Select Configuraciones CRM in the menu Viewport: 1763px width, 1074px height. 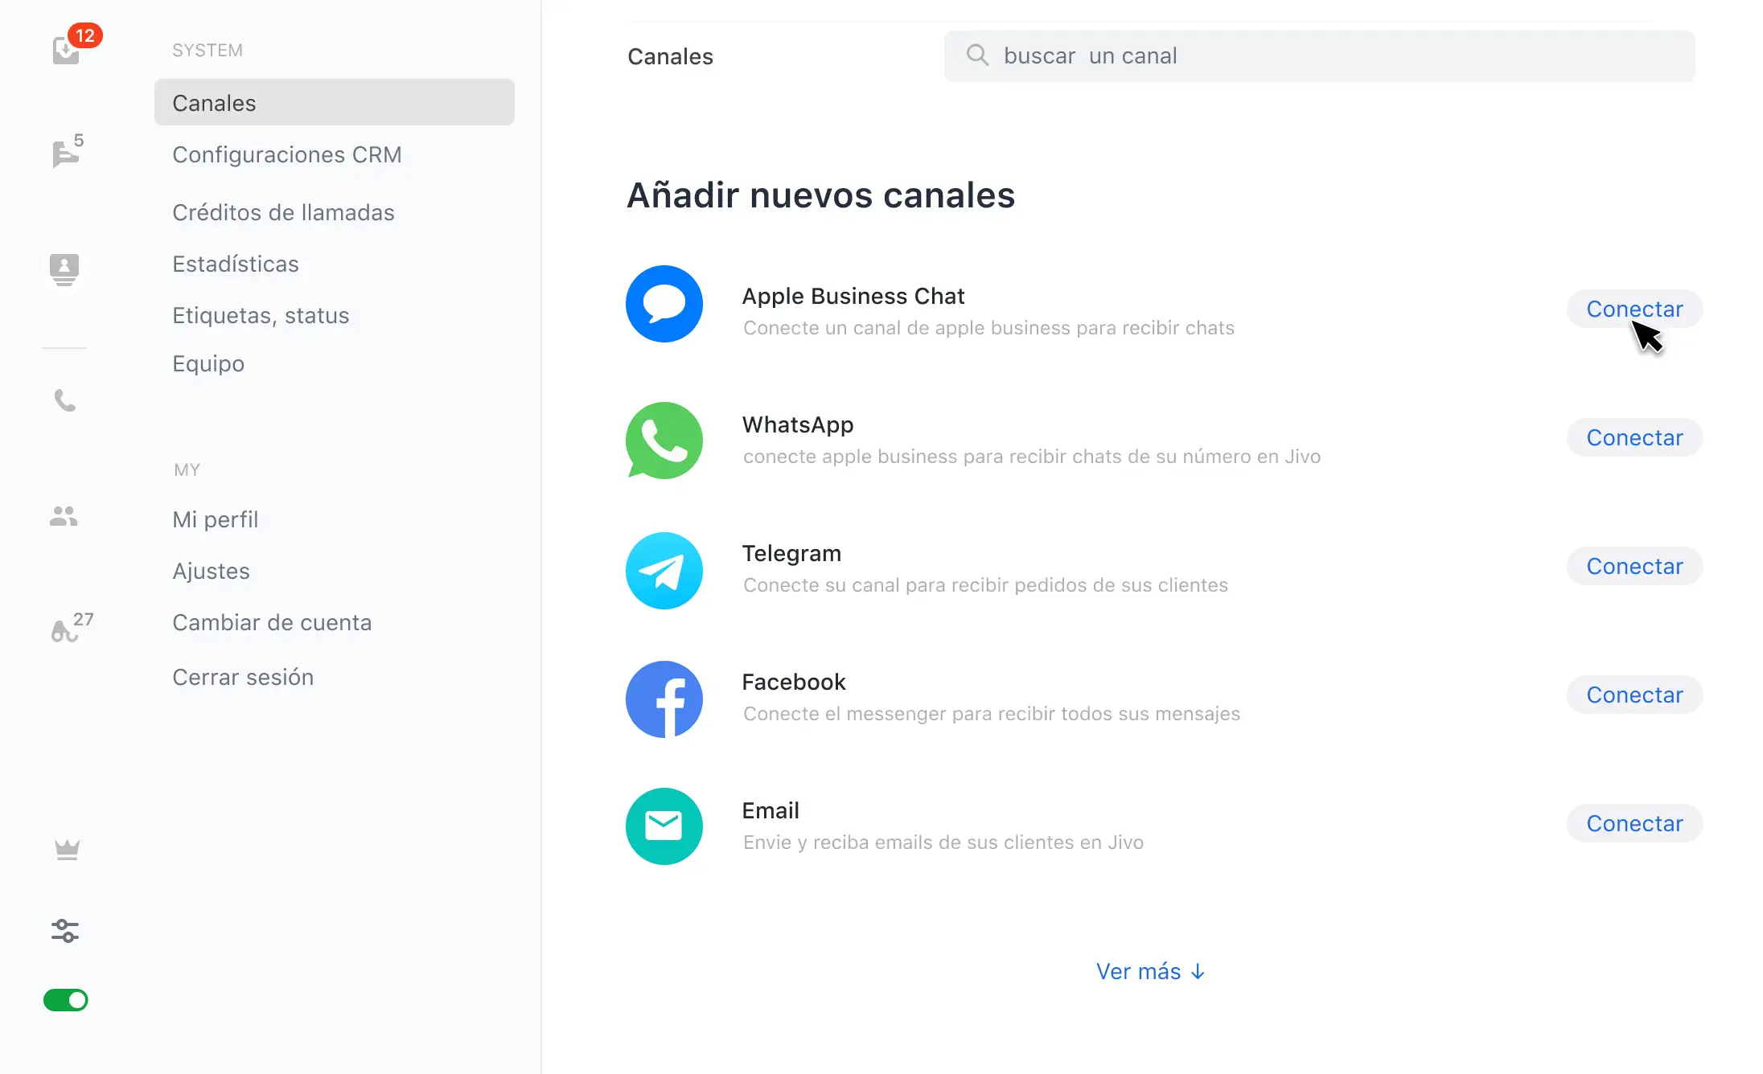(x=286, y=154)
